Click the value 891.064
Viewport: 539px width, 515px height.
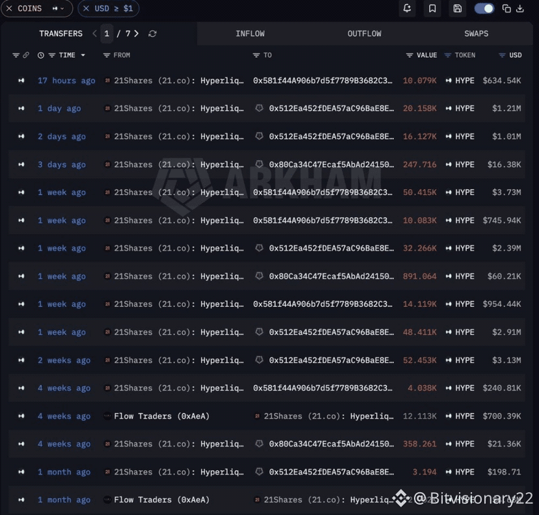click(x=420, y=276)
